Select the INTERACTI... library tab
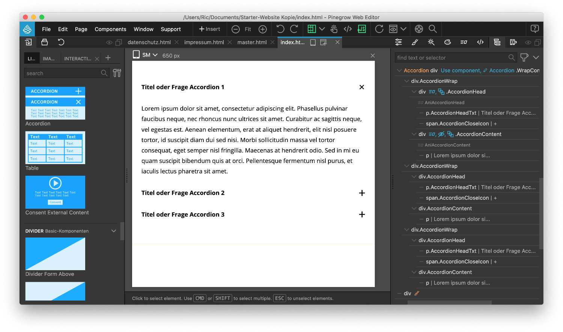The image size is (563, 332). tap(78, 58)
